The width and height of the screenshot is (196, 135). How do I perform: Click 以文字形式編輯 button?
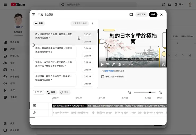click(80, 23)
